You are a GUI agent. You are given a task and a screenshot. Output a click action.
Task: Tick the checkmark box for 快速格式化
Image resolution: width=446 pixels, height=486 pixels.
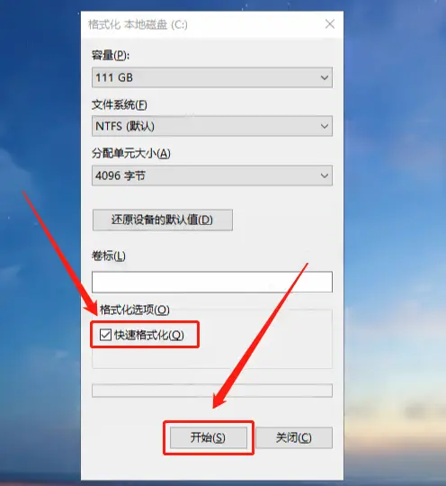coord(105,335)
